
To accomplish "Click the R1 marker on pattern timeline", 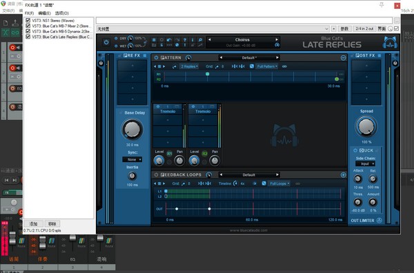I will (x=207, y=74).
